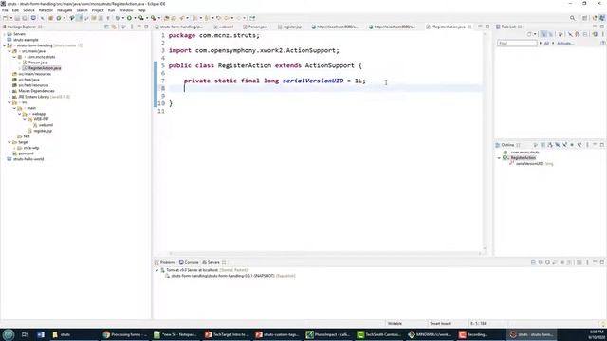This screenshot has height=341, width=607.
Task: Collapse RegisterAction node in Outline
Action: [499, 158]
